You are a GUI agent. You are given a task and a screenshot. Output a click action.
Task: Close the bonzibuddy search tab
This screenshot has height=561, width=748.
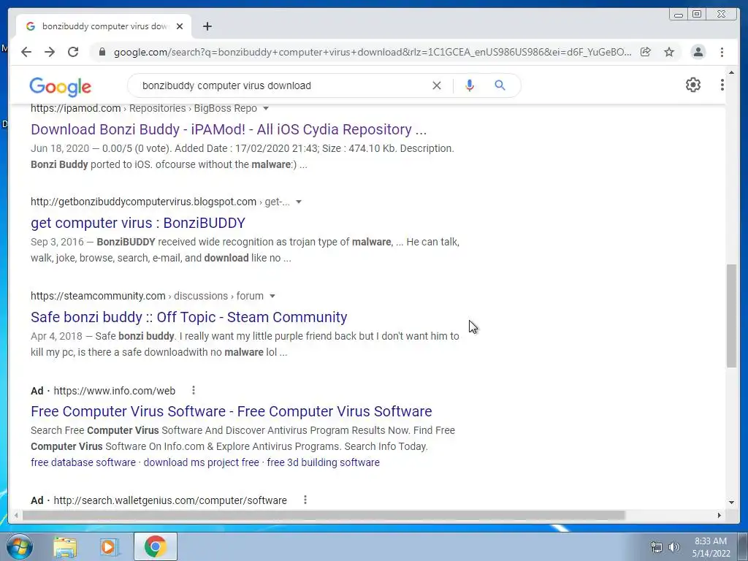(180, 26)
